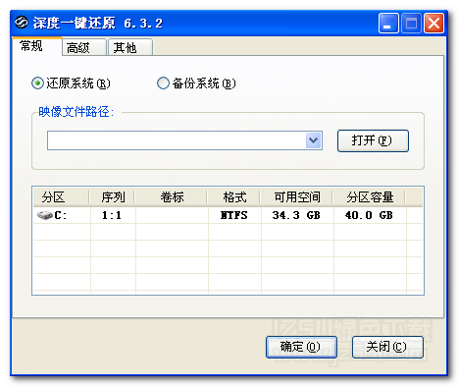Click the 1:1 sequence cell
This screenshot has height=387, width=459.
pyautogui.click(x=112, y=215)
